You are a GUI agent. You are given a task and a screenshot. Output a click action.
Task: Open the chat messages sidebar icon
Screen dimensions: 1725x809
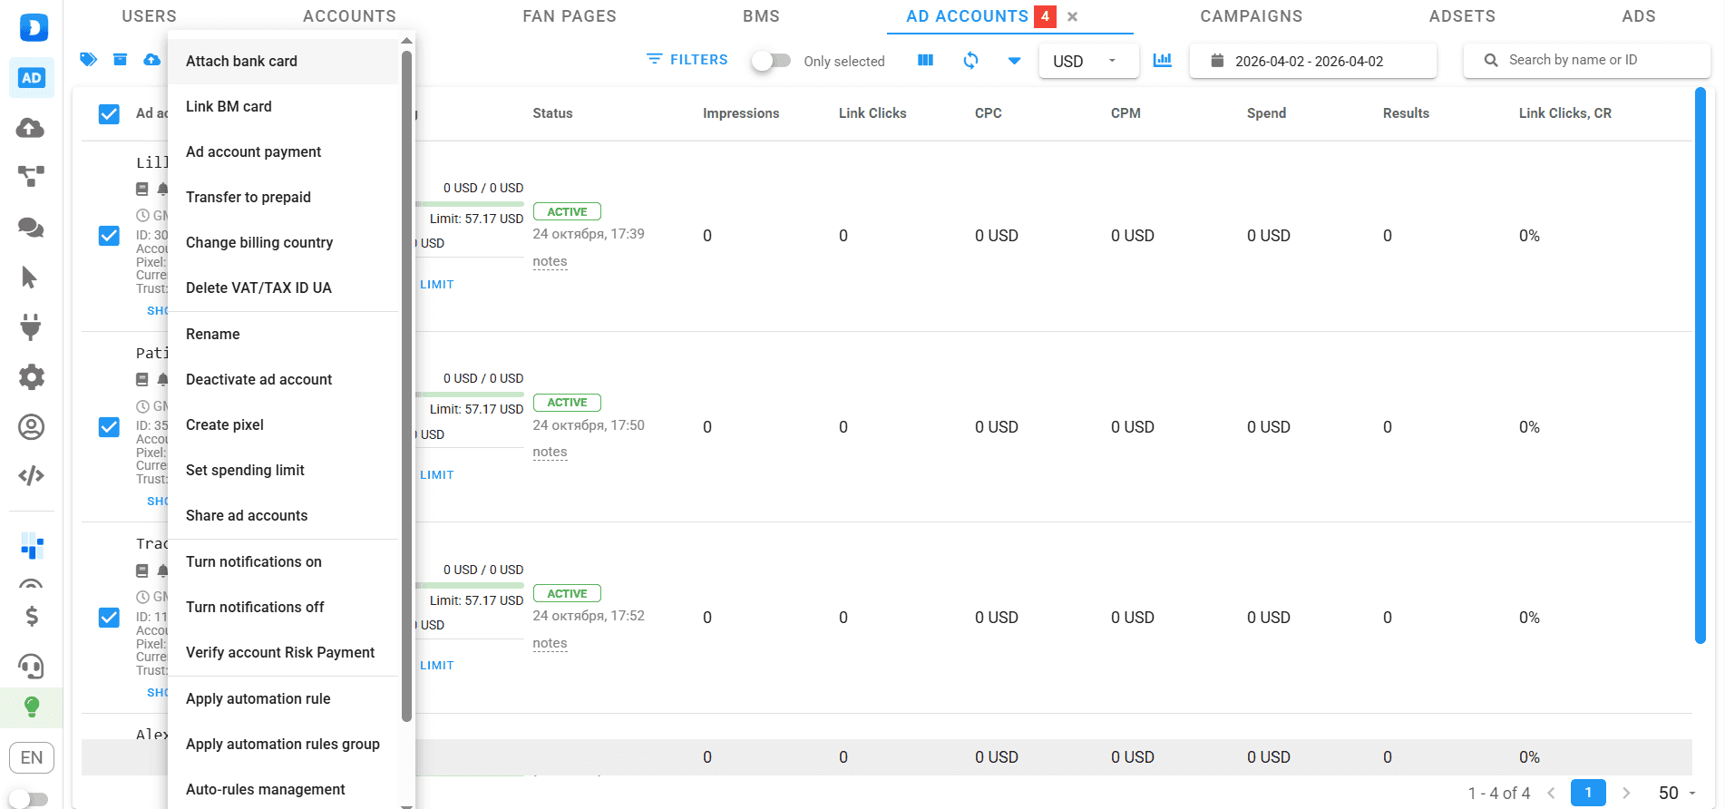coord(31,228)
